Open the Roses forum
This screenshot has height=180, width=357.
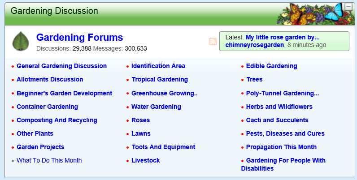click(x=140, y=120)
